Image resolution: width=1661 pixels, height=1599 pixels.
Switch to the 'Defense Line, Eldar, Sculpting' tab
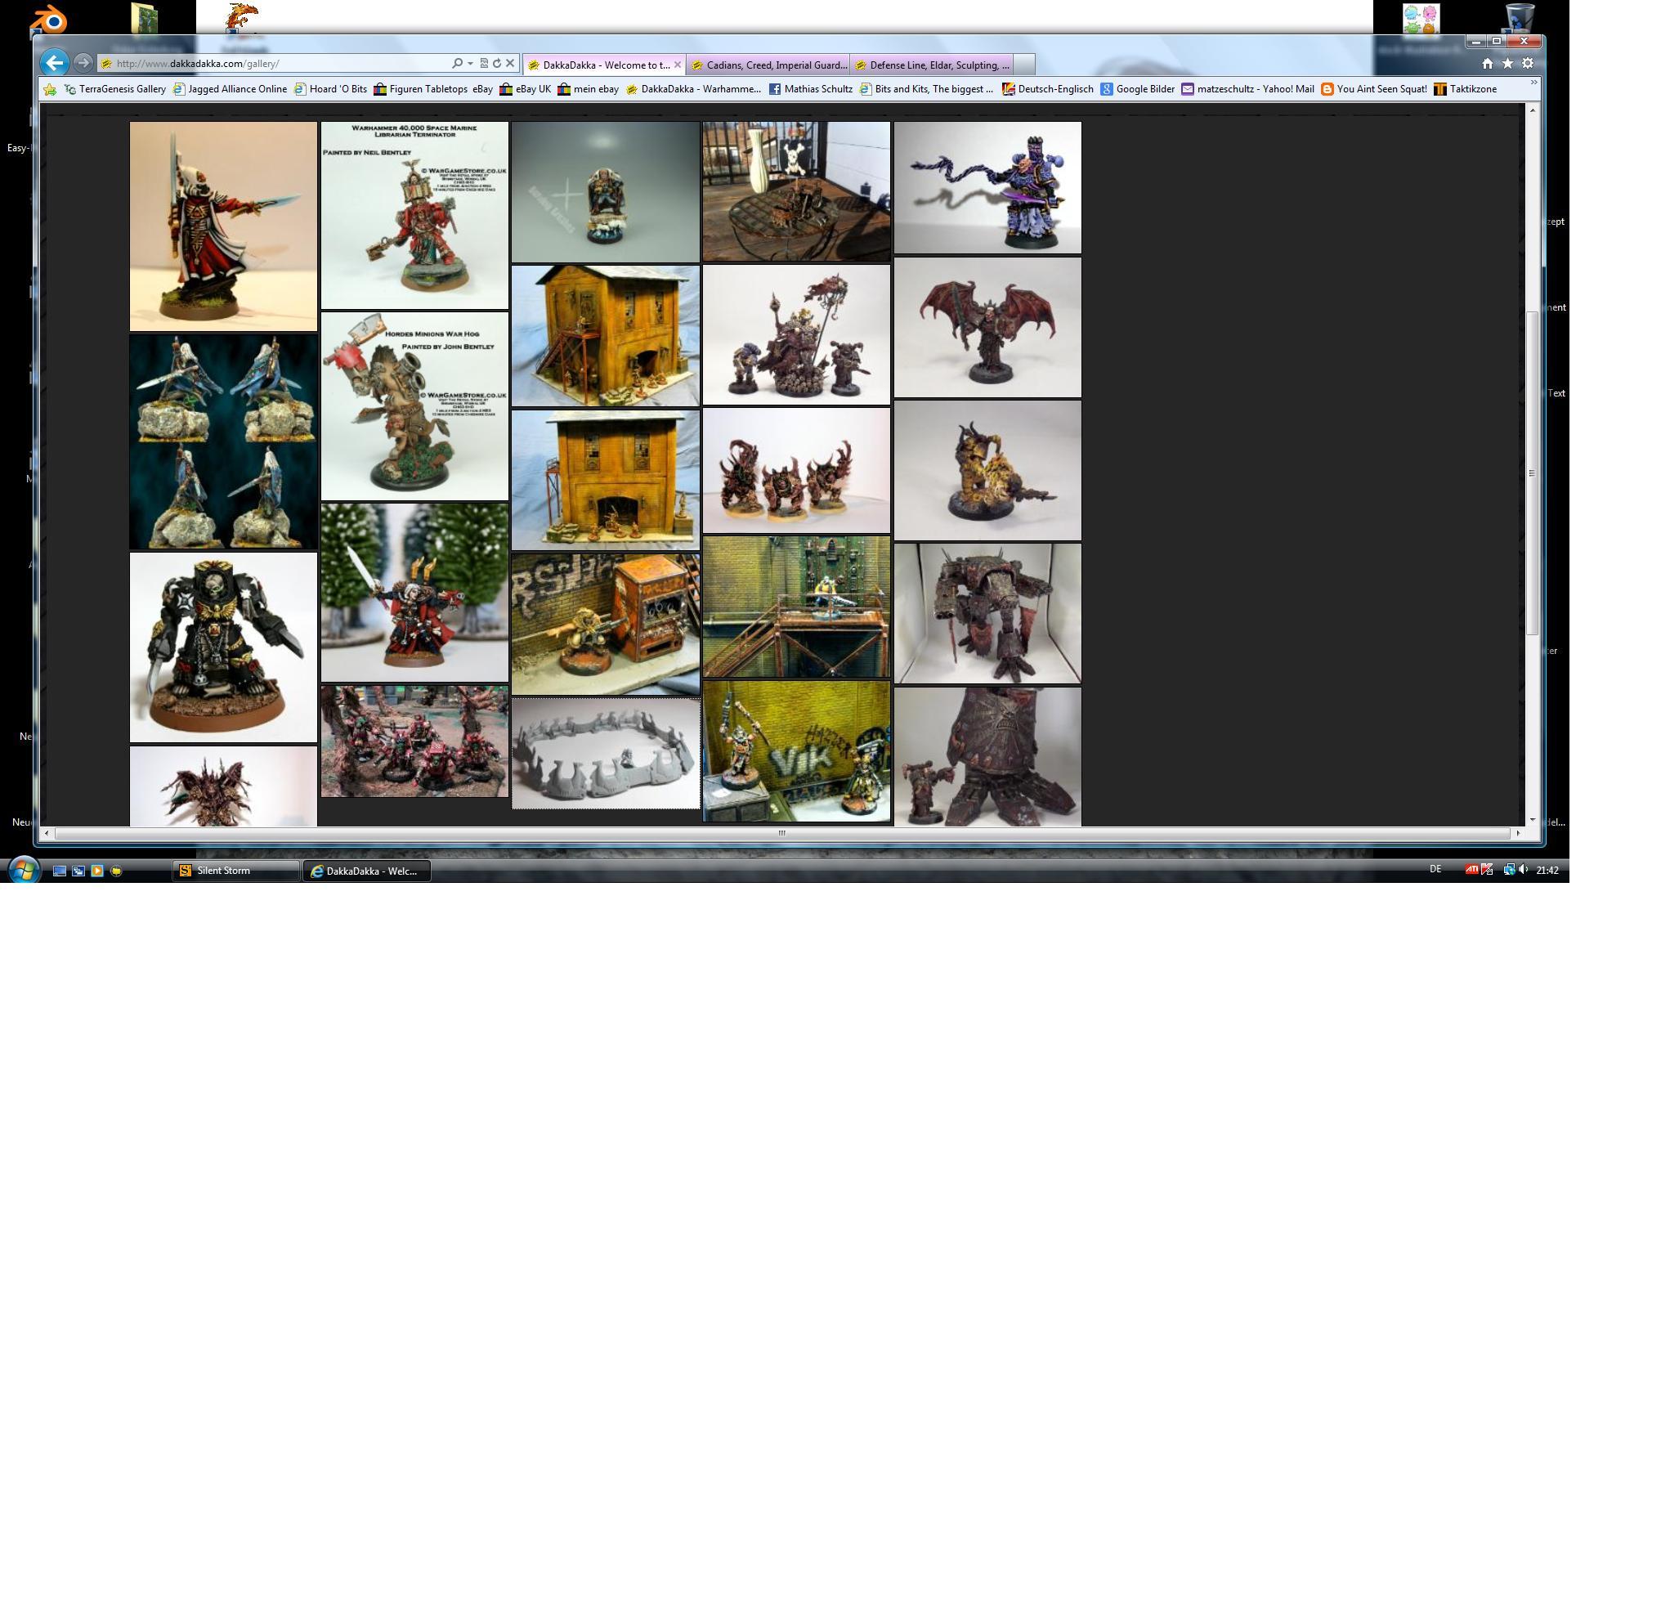click(931, 65)
